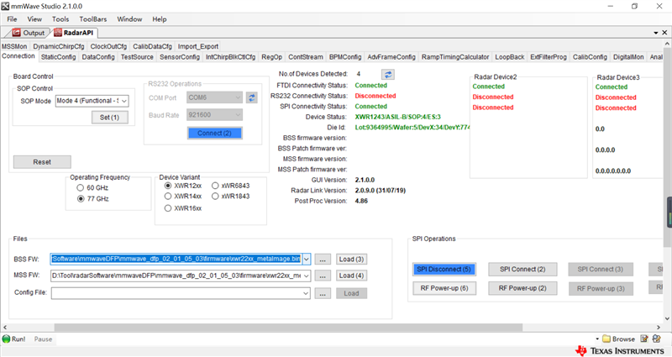672x357 pixels.
Task: Choose the xWR1843 device variant
Action: coord(215,197)
